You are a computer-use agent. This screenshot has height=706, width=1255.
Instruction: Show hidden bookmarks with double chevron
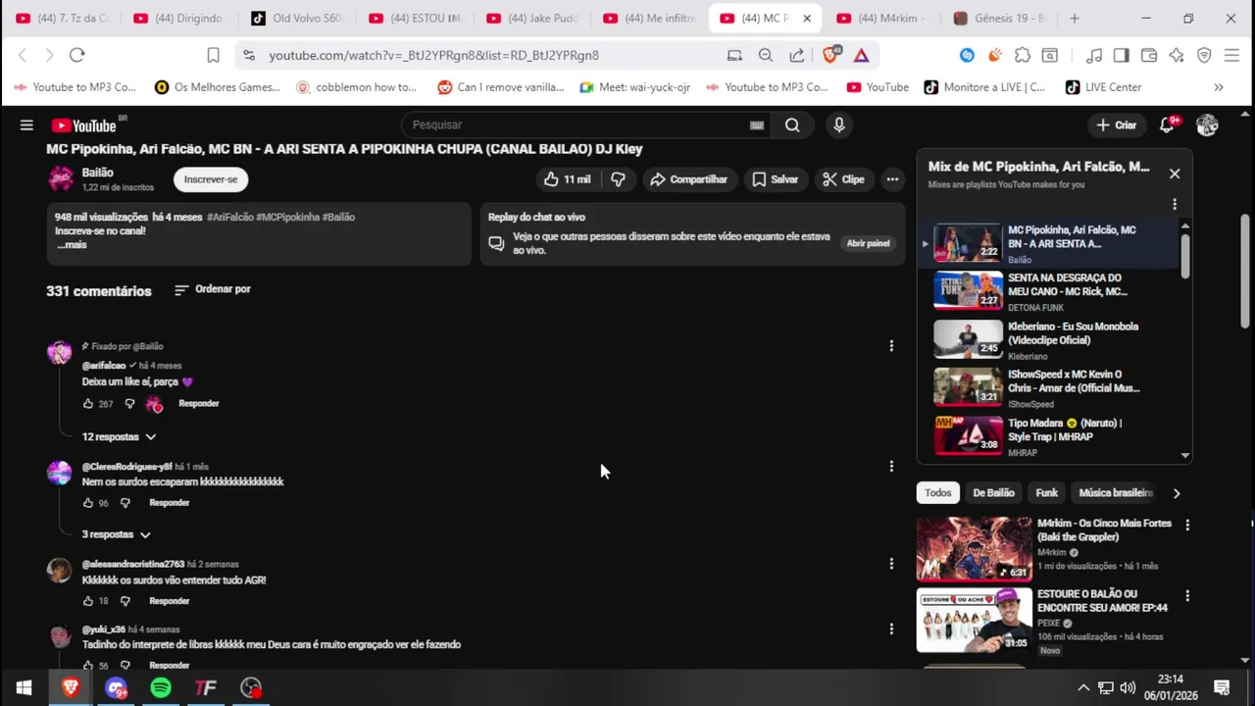pyautogui.click(x=1219, y=87)
